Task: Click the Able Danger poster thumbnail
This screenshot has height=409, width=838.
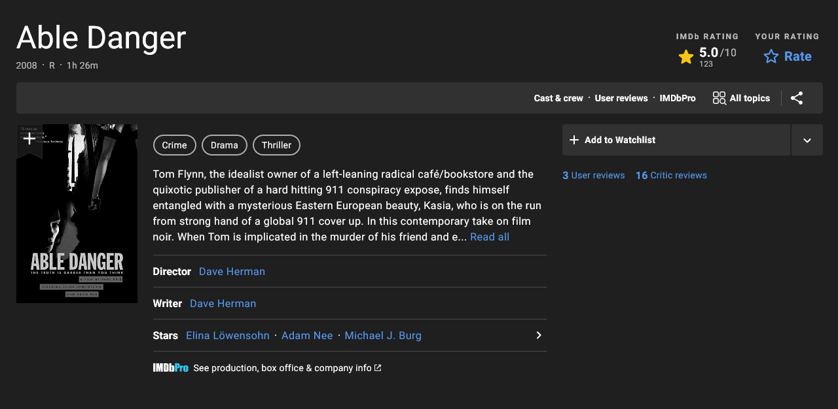Action: (77, 214)
